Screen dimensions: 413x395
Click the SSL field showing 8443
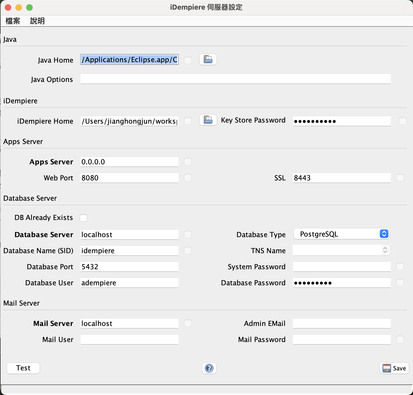342,178
